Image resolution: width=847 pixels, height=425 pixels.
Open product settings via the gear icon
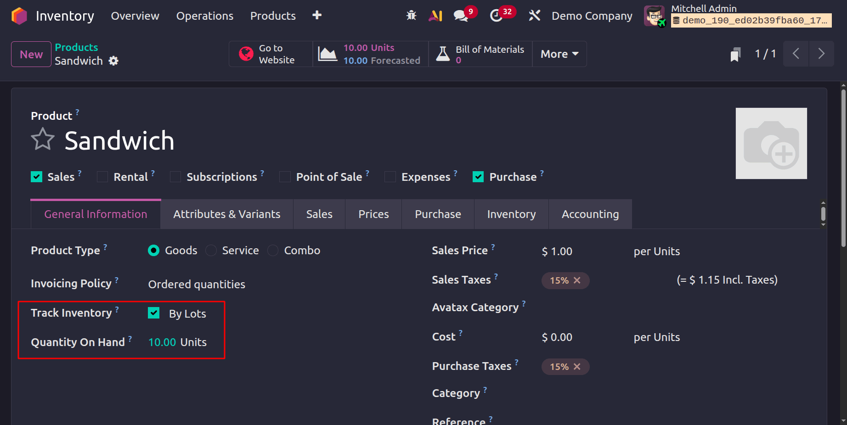pyautogui.click(x=113, y=61)
